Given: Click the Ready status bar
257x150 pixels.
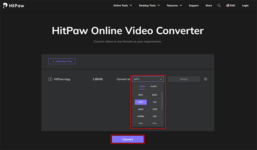Looking at the screenshot, I should click(184, 79).
